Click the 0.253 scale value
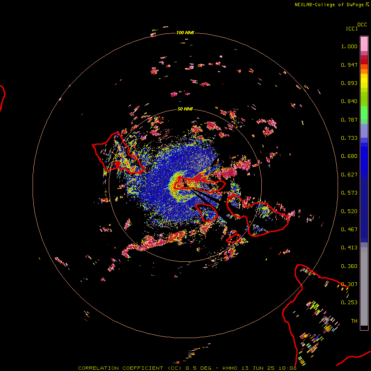This screenshot has width=371, height=371. pos(349,303)
